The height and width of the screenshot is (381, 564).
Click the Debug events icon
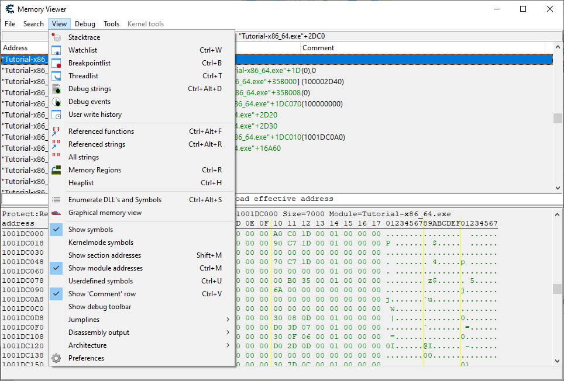click(x=57, y=102)
